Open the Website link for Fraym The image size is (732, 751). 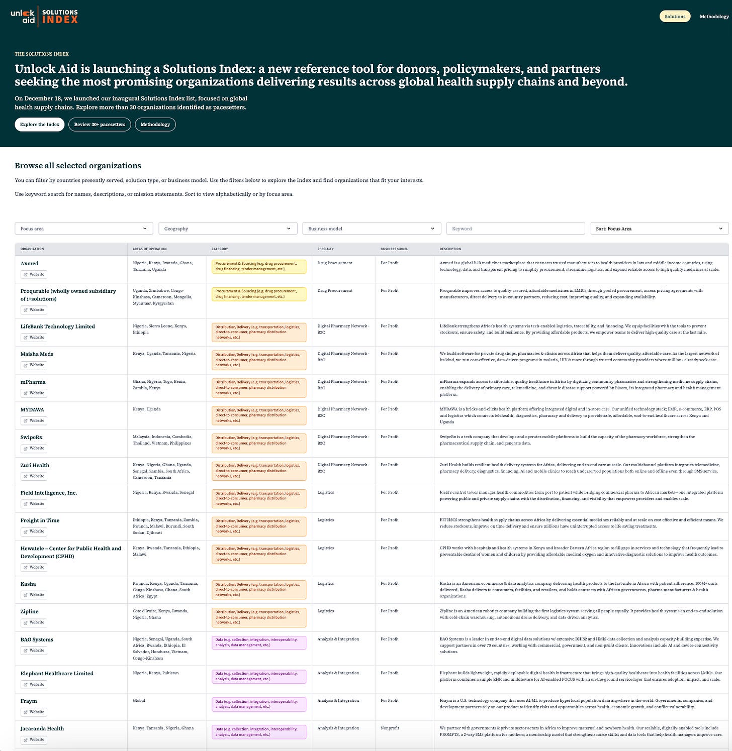[34, 712]
